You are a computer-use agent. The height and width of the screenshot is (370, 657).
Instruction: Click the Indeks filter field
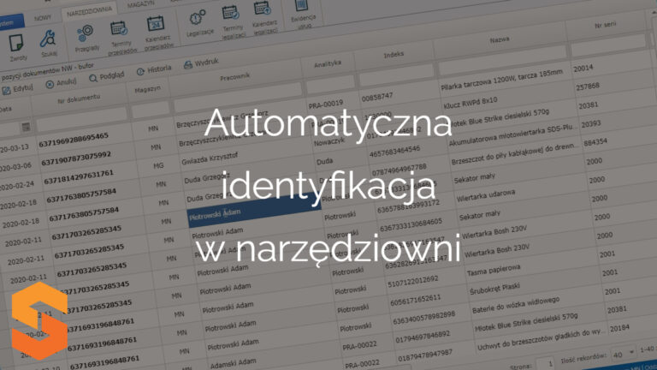click(x=396, y=74)
